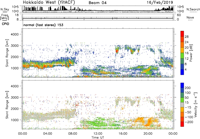
Task: Click "2000" on the power panel axis
Action: [x=14, y=57]
